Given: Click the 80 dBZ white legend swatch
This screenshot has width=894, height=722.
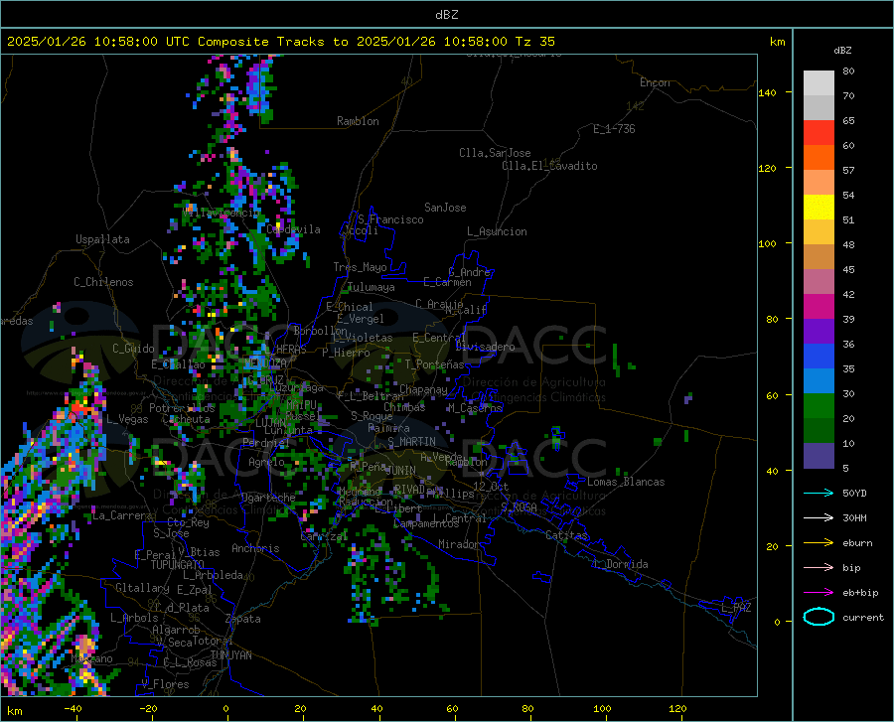Looking at the screenshot, I should click(819, 83).
